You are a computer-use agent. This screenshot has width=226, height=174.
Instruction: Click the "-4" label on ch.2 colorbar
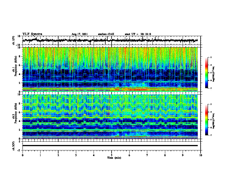210,112
